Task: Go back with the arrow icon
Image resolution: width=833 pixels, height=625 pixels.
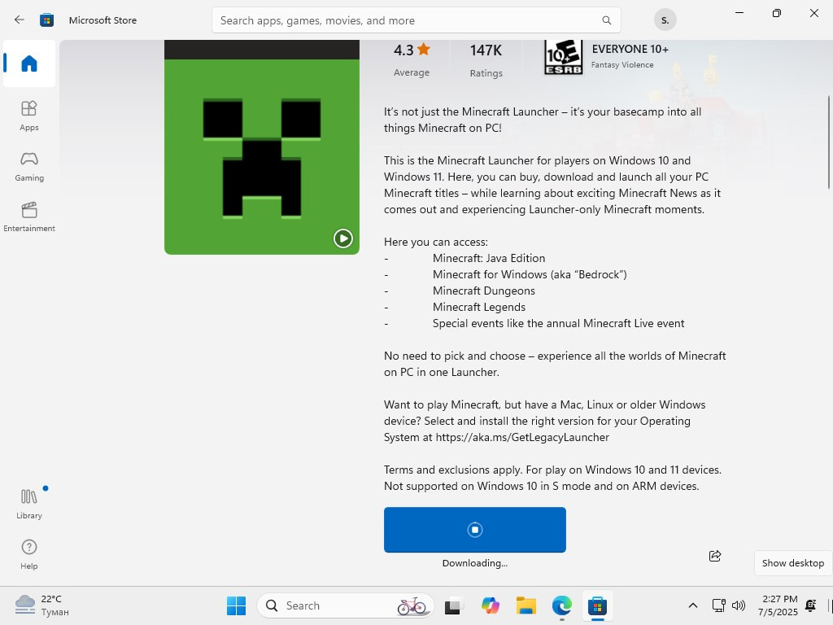Action: (20, 20)
